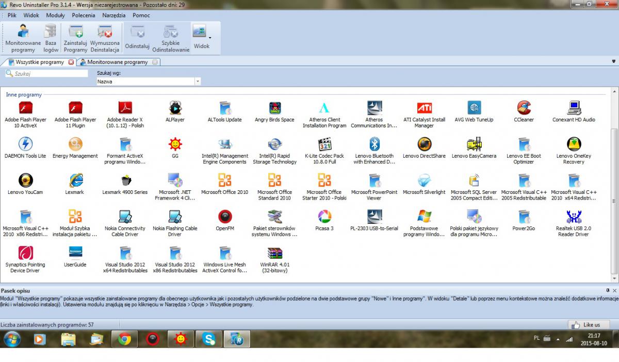Close the Monitorowane programy tab
Screen dimensions: 619x362
pyautogui.click(x=154, y=62)
